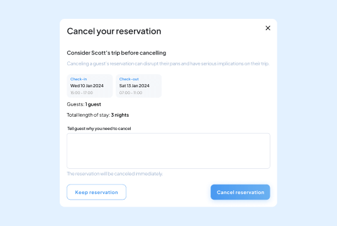The image size is (337, 226).
Task: Click the Cancel your reservation title
Action: (x=114, y=31)
